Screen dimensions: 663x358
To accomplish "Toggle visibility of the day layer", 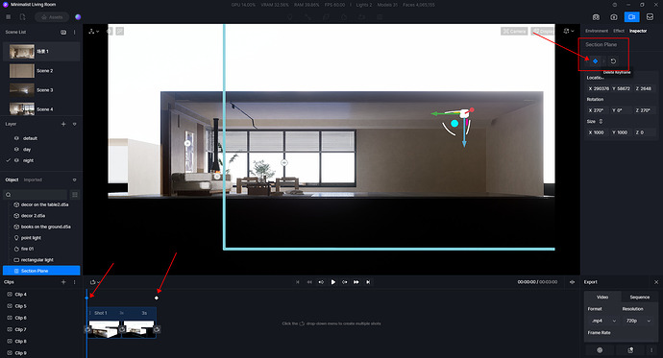I will click(16, 149).
